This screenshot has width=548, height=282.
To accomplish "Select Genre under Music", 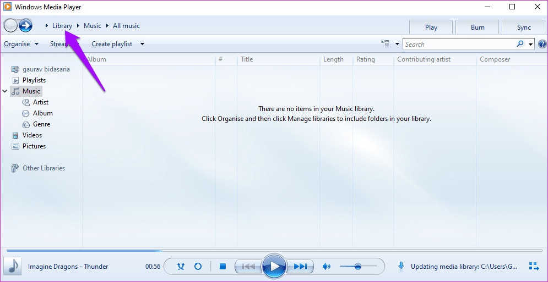I will [42, 124].
